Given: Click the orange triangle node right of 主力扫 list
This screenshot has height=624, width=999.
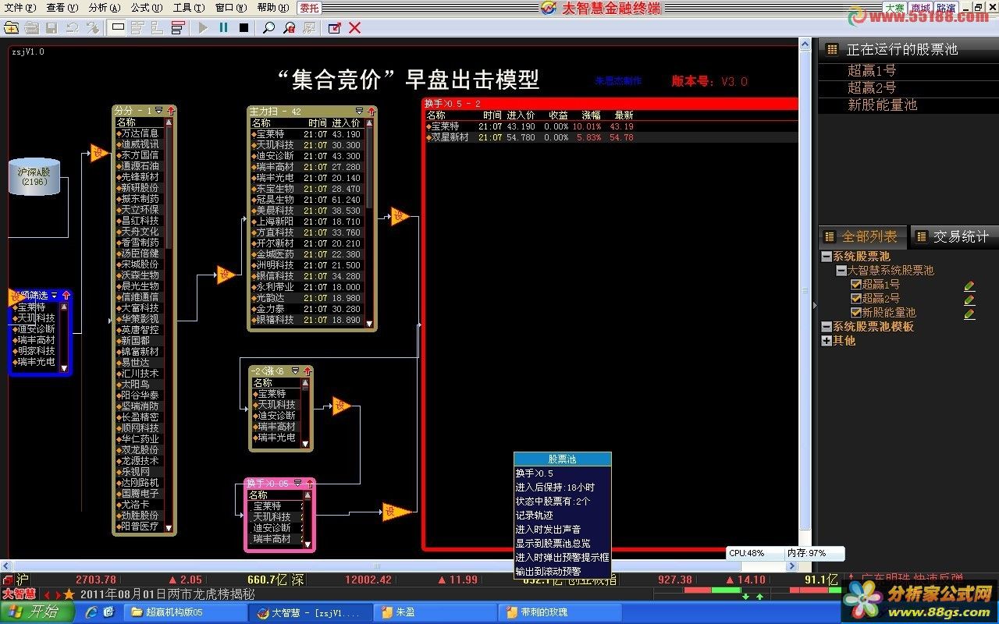Looking at the screenshot, I should pos(400,216).
